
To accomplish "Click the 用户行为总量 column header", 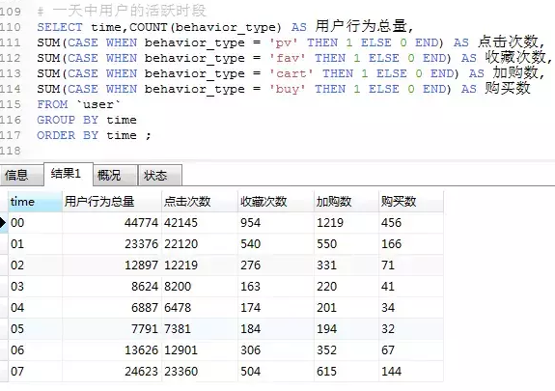I will pos(112,202).
